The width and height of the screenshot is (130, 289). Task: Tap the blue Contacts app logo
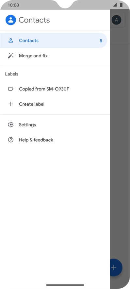pos(11,20)
